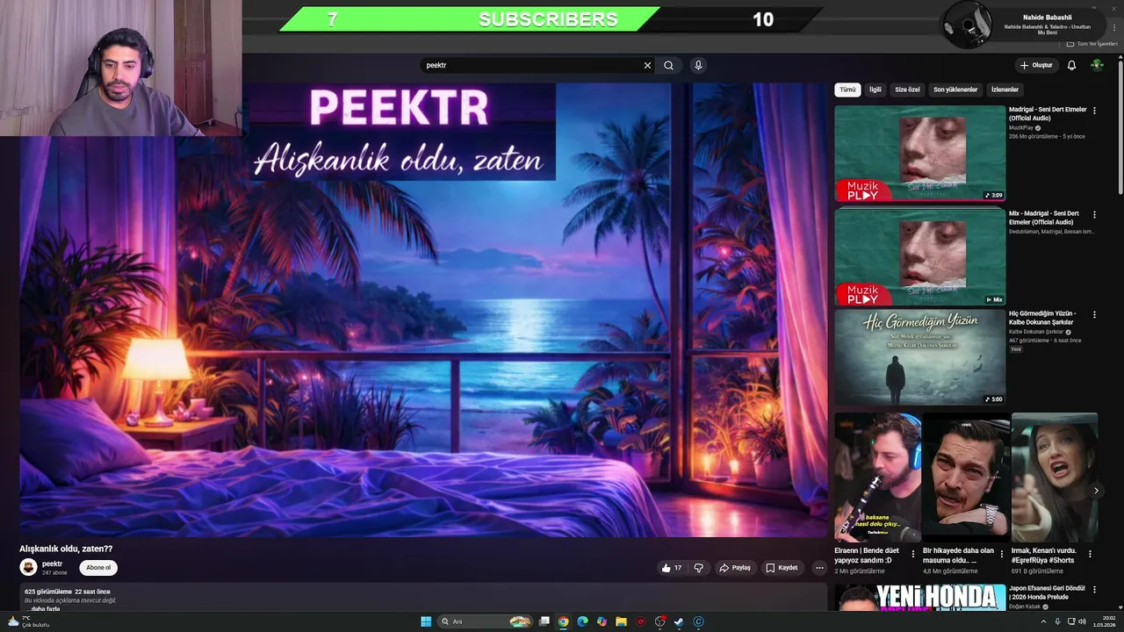The image size is (1124, 632).
Task: Like the video with thumbs up
Action: [x=671, y=568]
